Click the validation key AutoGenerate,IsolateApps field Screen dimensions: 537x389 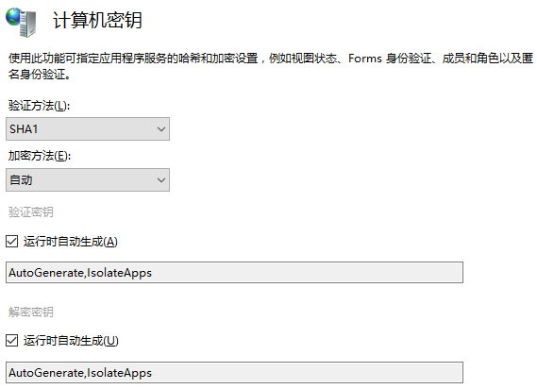(x=234, y=273)
